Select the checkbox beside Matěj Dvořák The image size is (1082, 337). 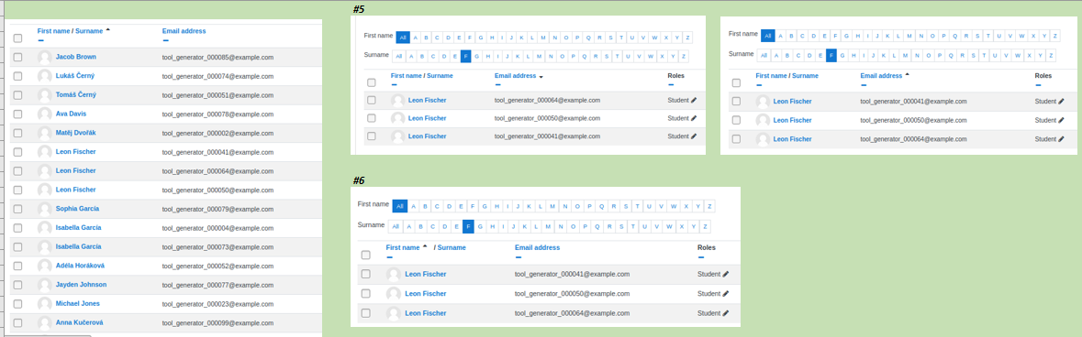18,133
